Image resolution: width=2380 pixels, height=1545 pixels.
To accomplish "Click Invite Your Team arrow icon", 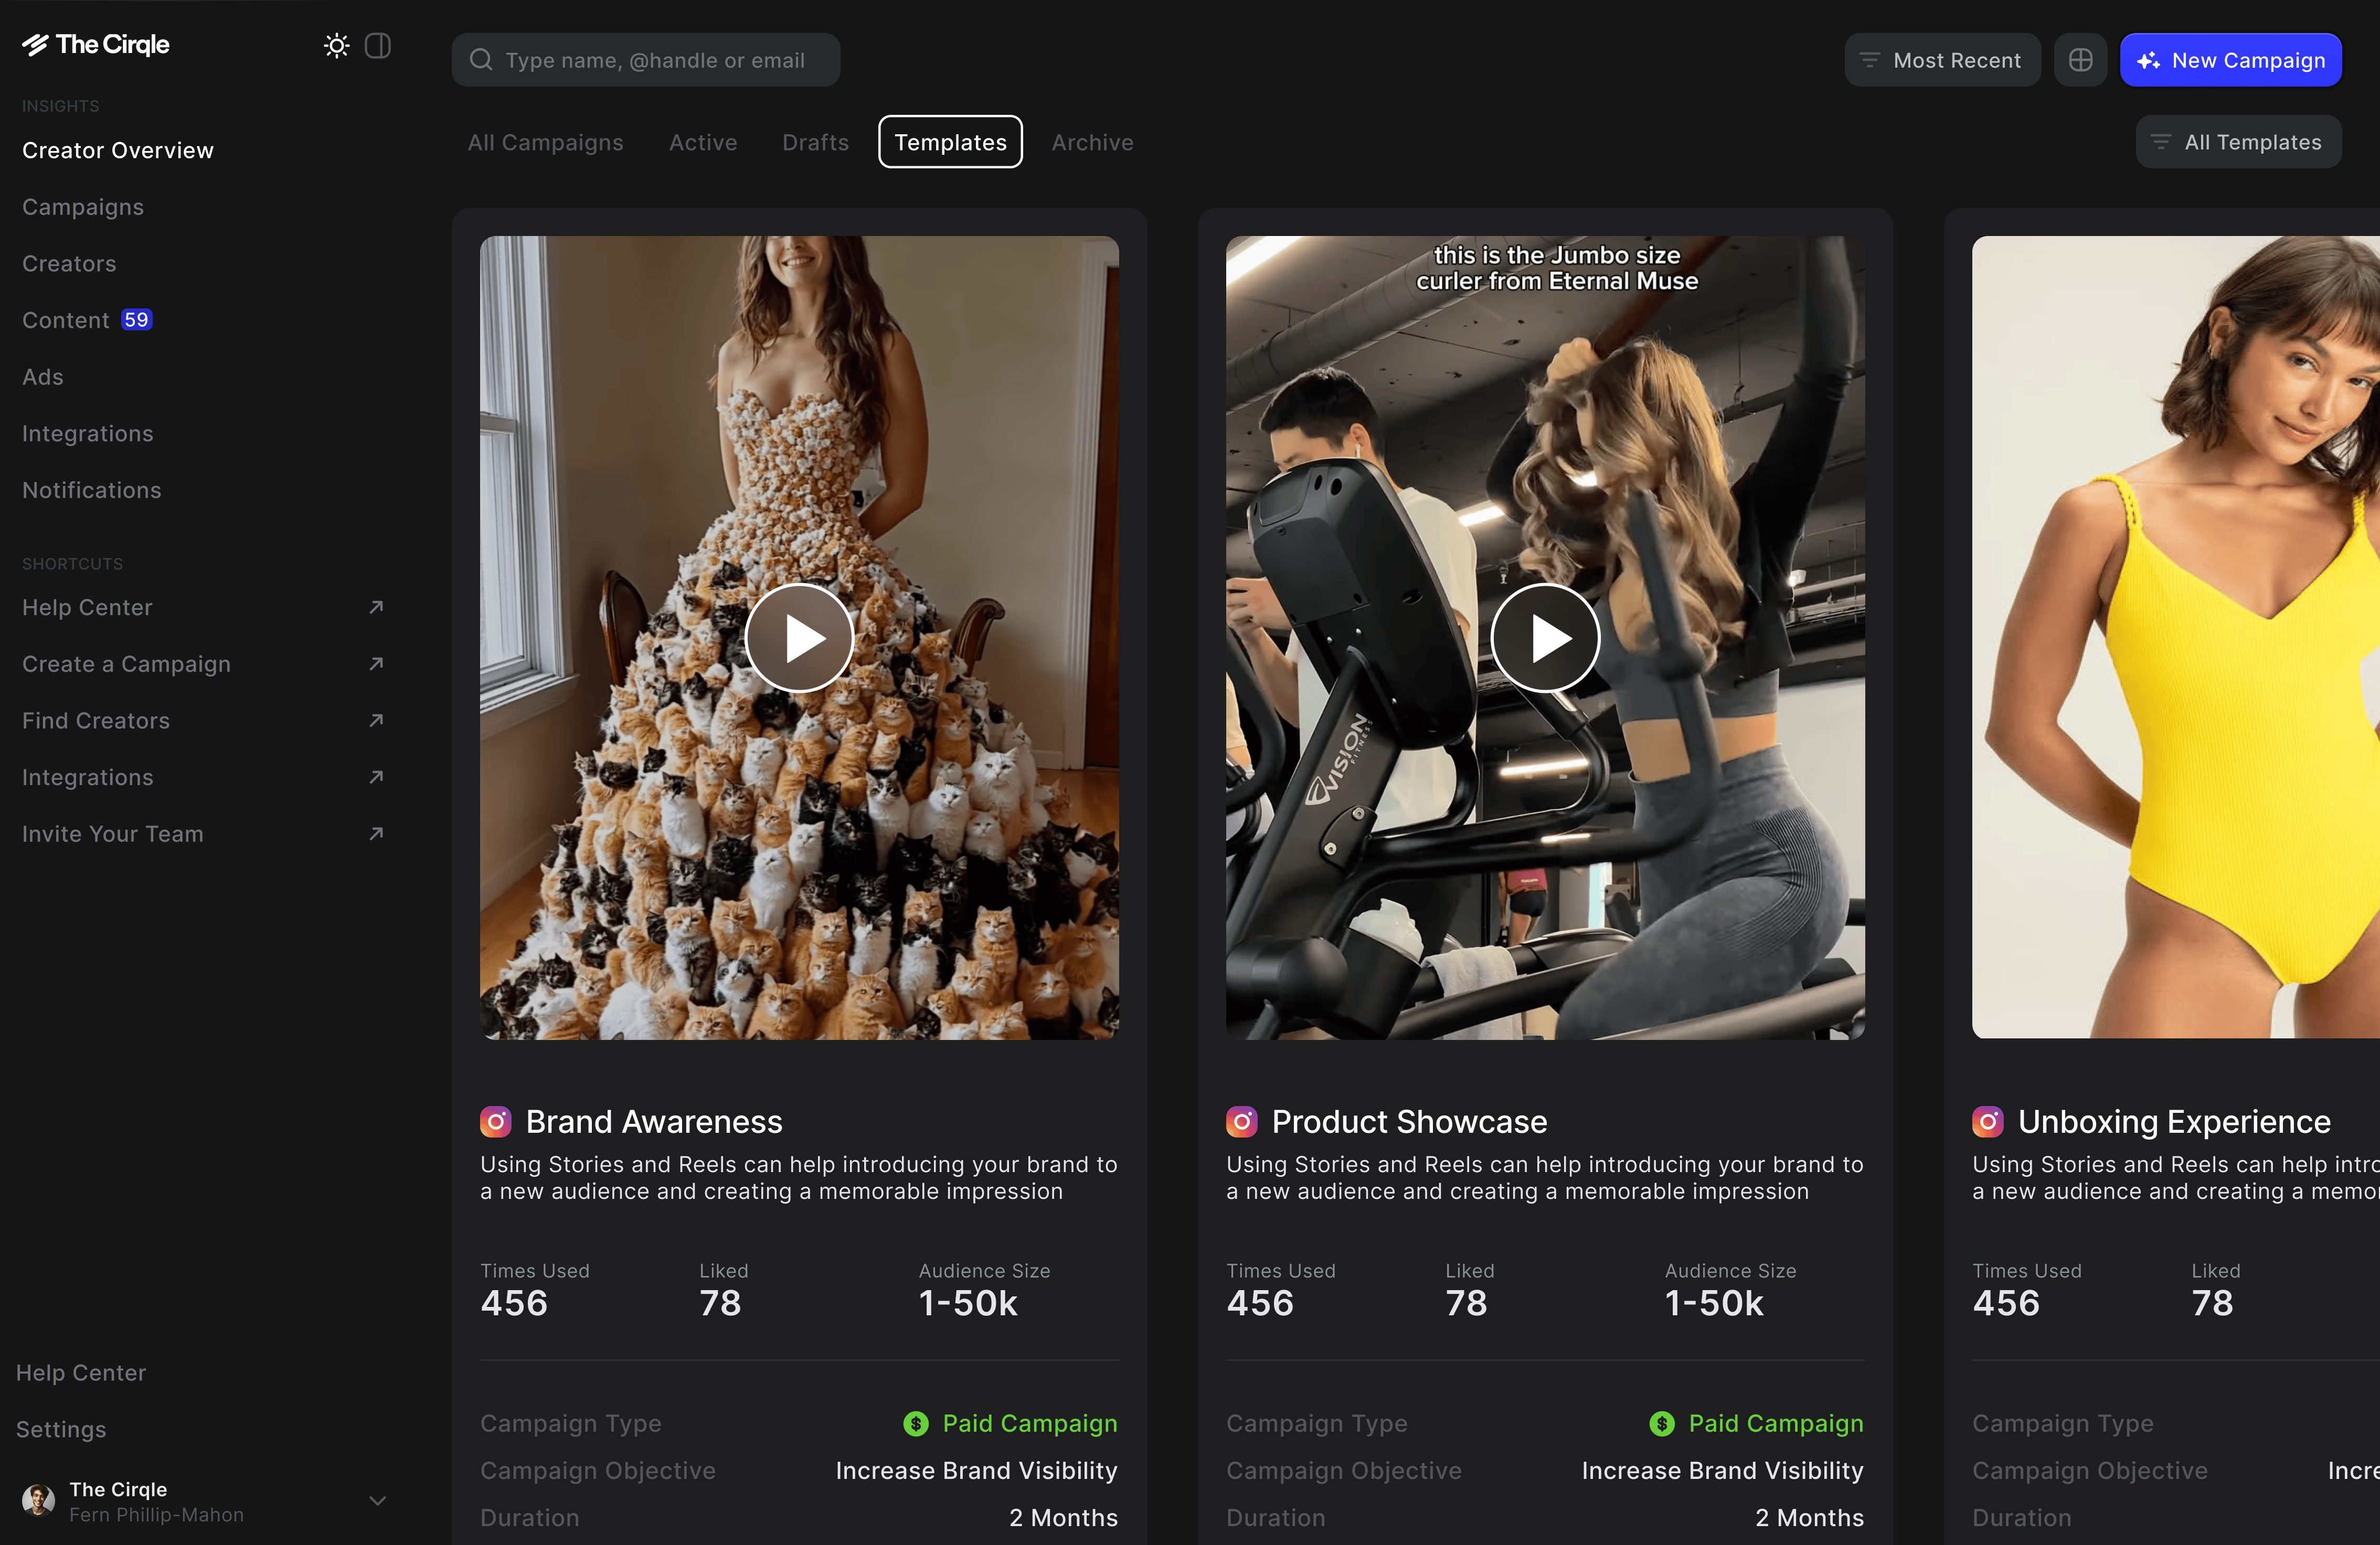I will tap(376, 833).
